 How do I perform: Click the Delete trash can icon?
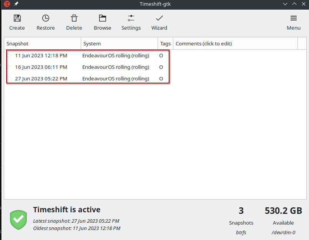click(74, 18)
